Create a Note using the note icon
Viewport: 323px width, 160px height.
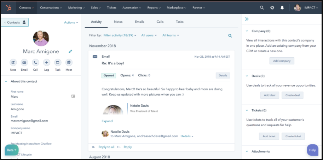point(13,63)
